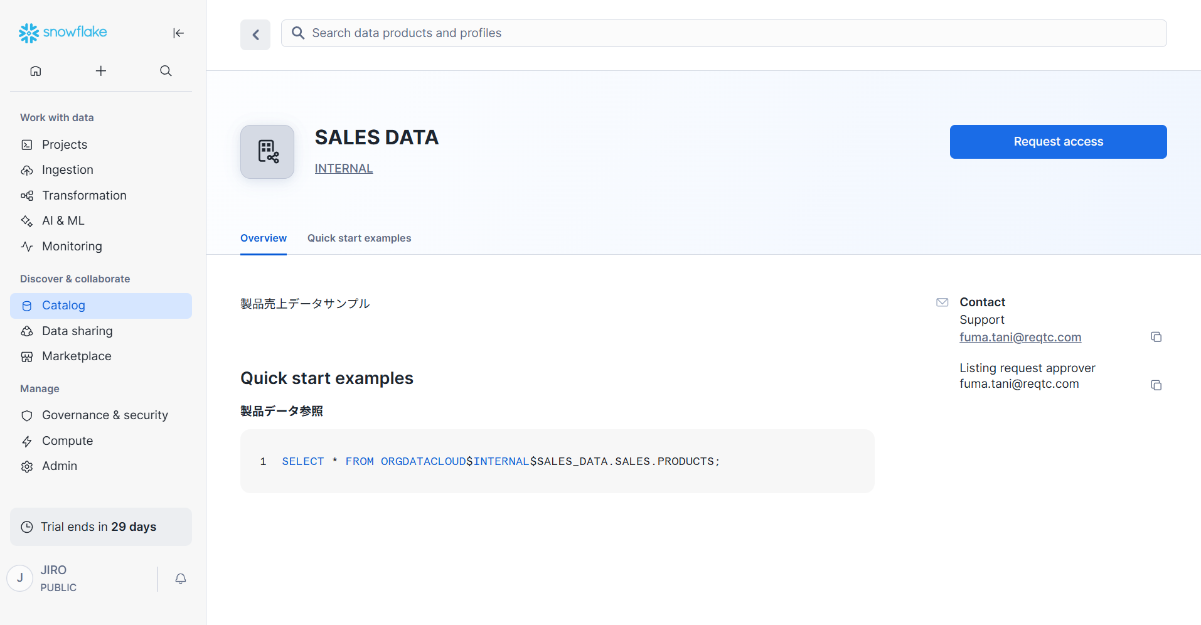The height and width of the screenshot is (625, 1201).
Task: Switch to Quick start examples tab
Action: (x=359, y=238)
